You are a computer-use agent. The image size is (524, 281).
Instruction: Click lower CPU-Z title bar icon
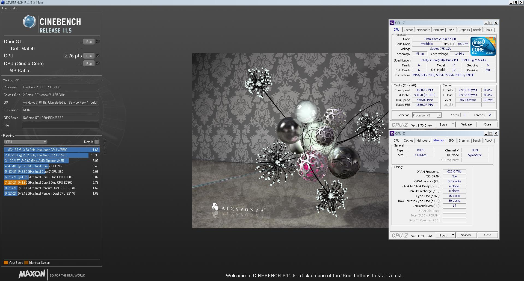pyautogui.click(x=392, y=134)
